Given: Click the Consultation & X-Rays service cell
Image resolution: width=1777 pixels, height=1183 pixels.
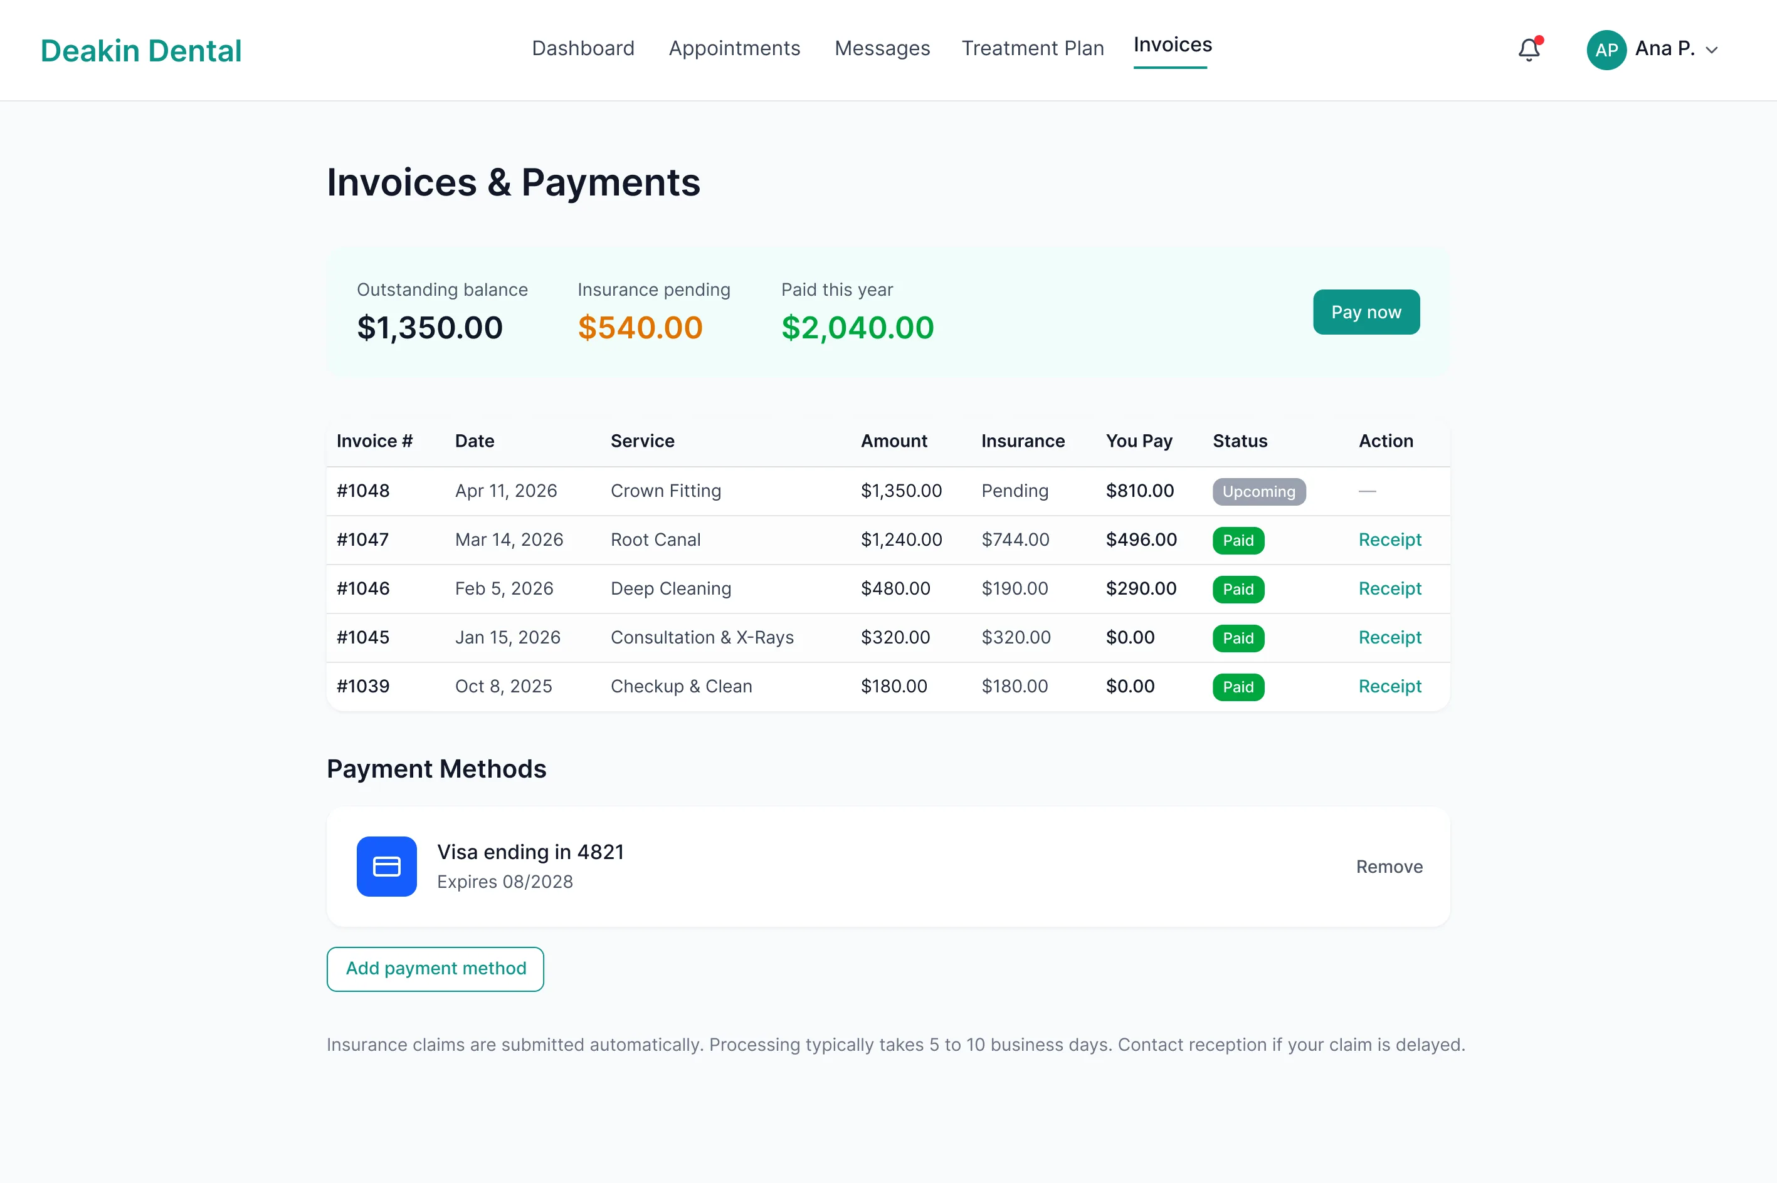Looking at the screenshot, I should [702, 637].
